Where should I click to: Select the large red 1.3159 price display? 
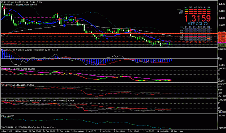pyautogui.click(x=198, y=18)
